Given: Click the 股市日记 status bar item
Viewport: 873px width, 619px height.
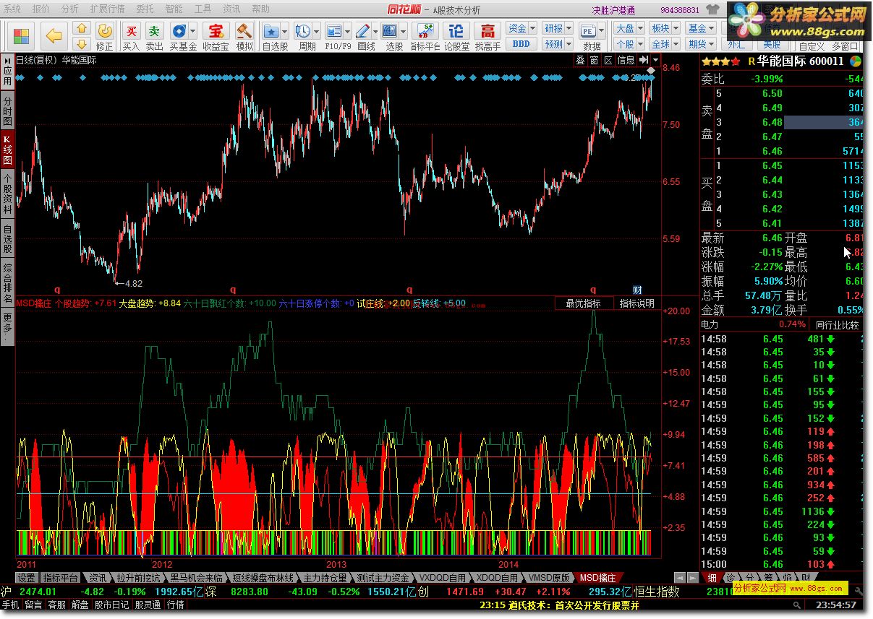Looking at the screenshot, I should pos(112,605).
